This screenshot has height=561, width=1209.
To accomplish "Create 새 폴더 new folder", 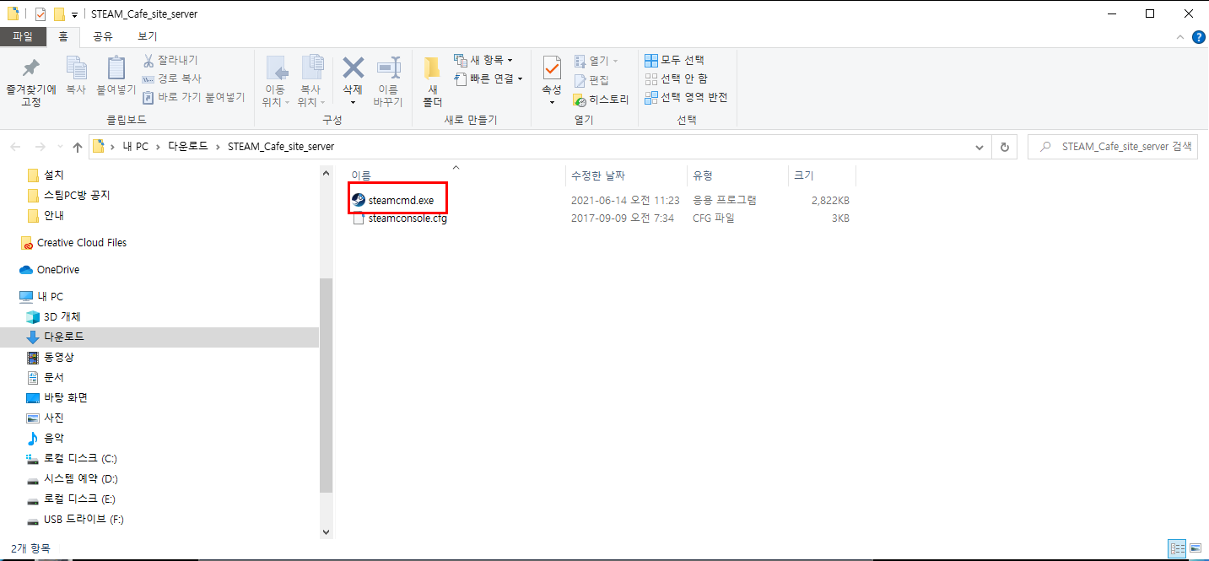I will tap(433, 82).
